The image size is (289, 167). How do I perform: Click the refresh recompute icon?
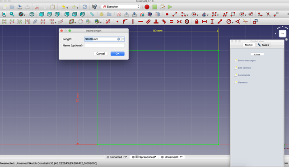(85, 7)
